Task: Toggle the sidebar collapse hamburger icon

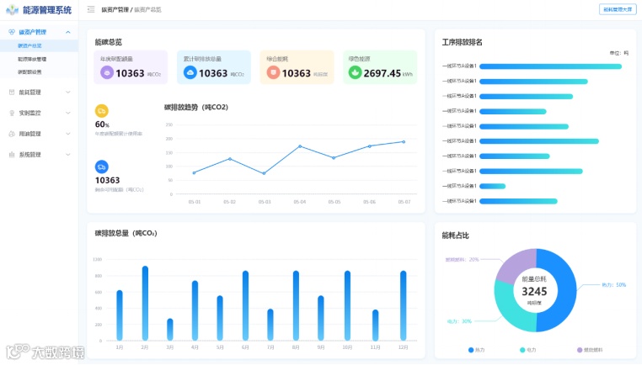Action: [x=91, y=9]
